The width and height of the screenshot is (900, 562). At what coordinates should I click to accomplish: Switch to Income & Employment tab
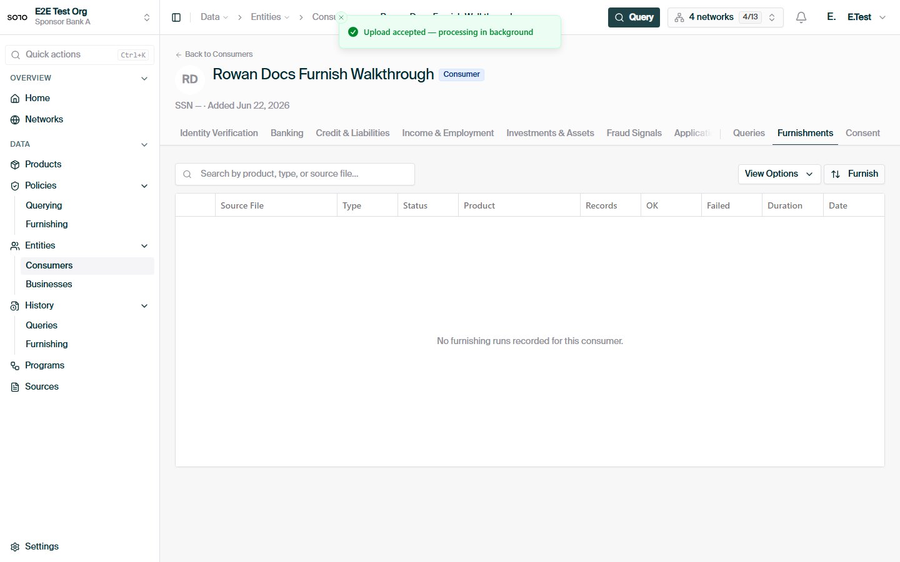pos(447,133)
